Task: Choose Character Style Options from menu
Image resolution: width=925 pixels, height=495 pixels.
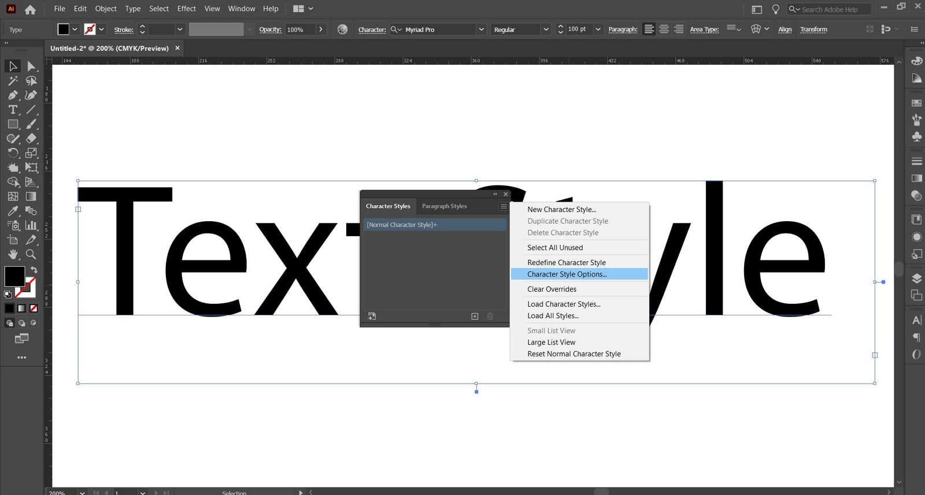Action: point(579,274)
